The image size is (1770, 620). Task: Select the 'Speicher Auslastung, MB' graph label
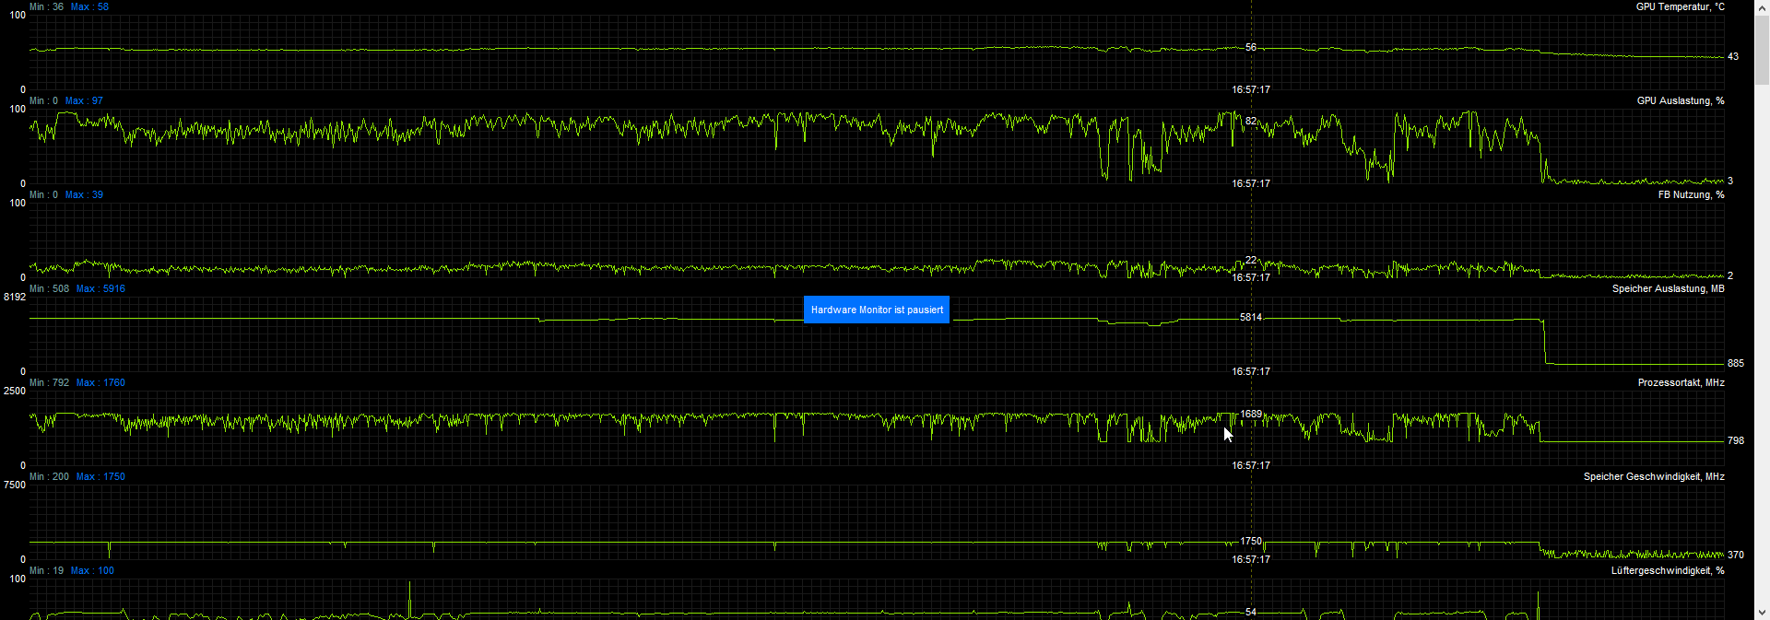(1668, 288)
